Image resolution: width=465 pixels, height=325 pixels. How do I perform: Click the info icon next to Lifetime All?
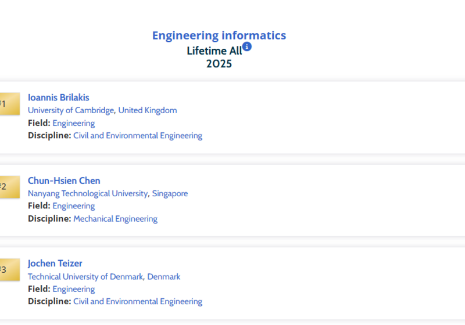click(246, 46)
